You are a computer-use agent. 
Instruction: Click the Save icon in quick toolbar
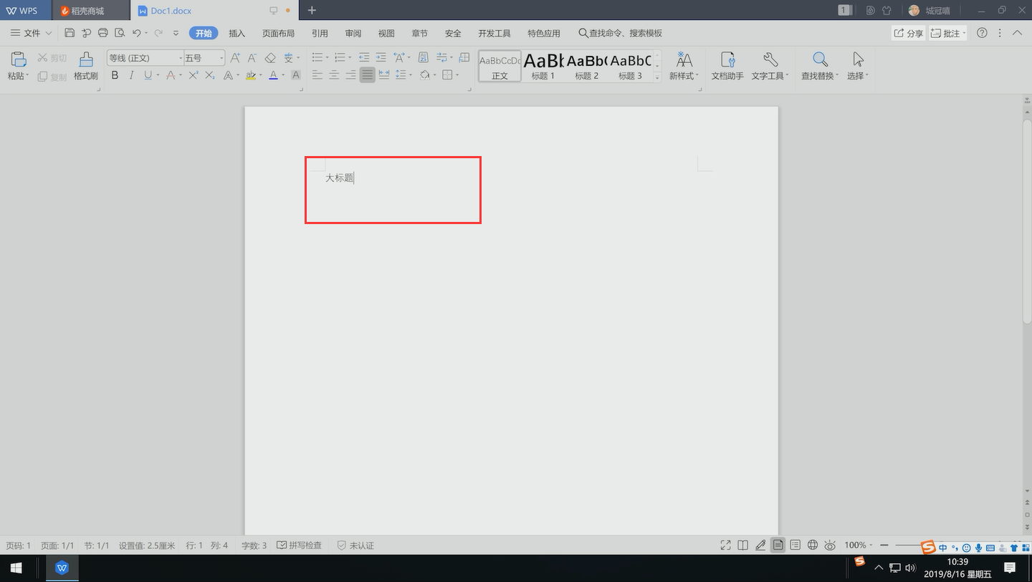pyautogui.click(x=70, y=33)
